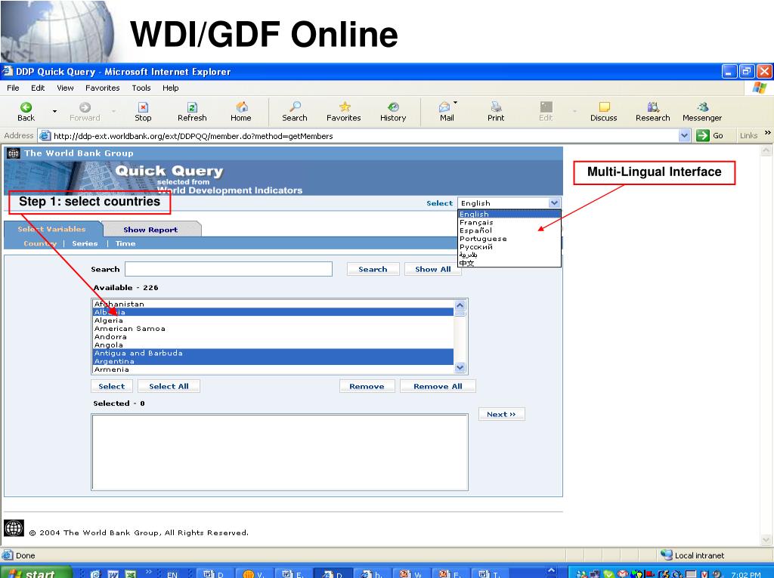The height and width of the screenshot is (578, 774).
Task: Click the Search button beside the search field
Action: [x=373, y=269]
